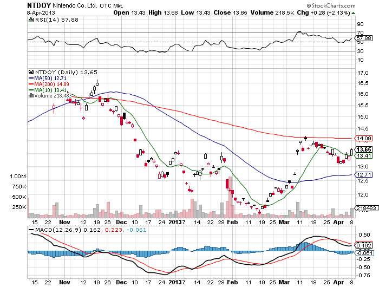Click the RSI 30 axis label
Viewport: 379px width, 287px height.
coord(360,51)
